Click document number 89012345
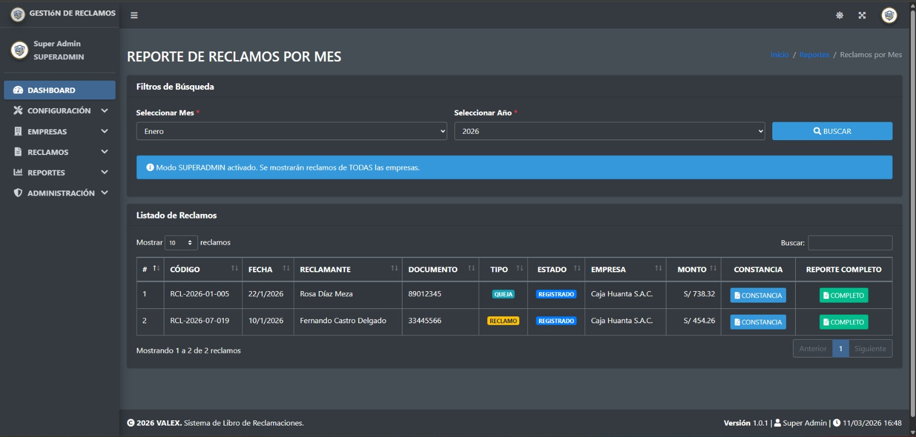The width and height of the screenshot is (916, 437). 425,294
